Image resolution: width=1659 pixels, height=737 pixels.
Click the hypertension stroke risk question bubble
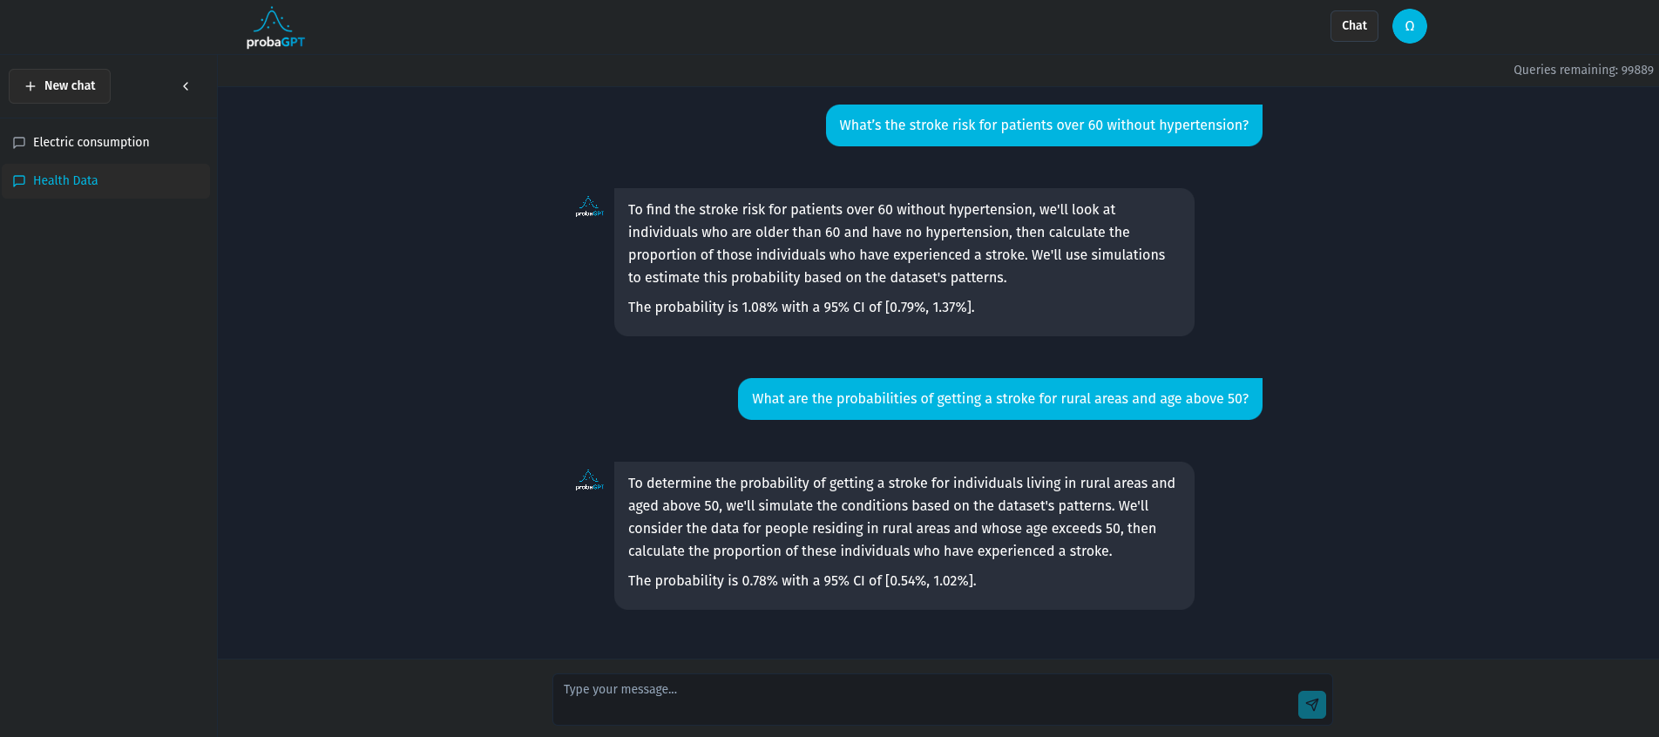pyautogui.click(x=1044, y=125)
